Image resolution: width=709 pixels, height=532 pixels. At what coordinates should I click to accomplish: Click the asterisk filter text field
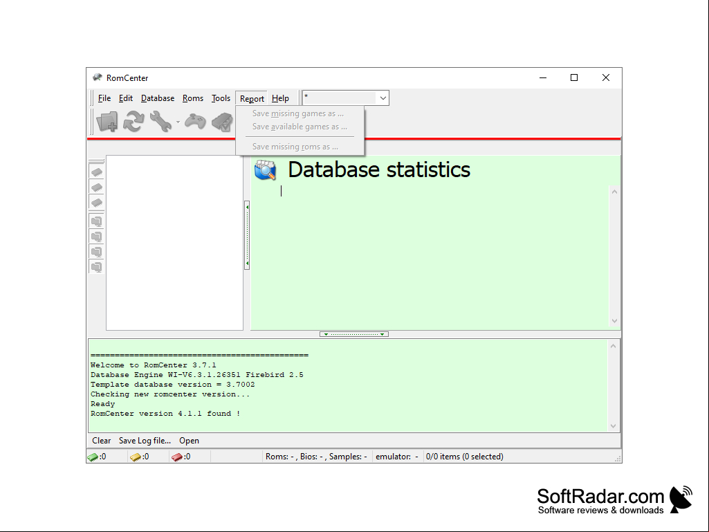click(340, 98)
